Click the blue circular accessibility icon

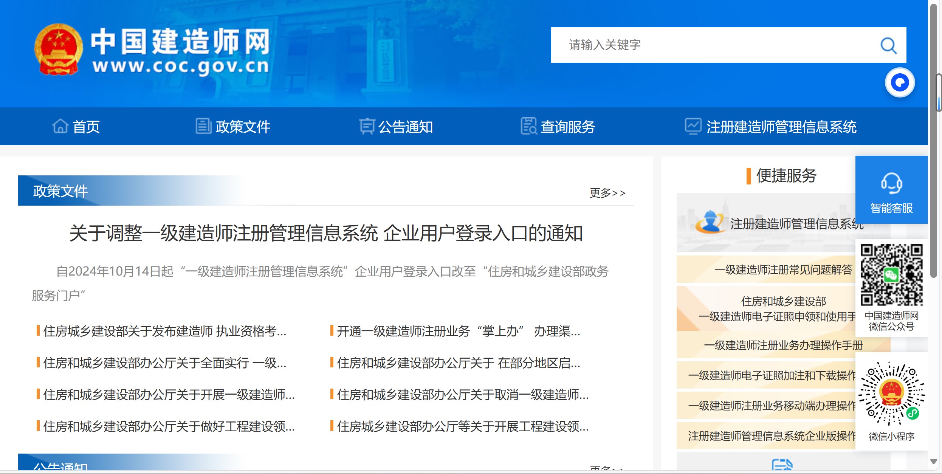click(900, 82)
